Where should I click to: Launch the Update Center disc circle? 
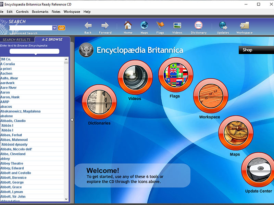[259, 169]
